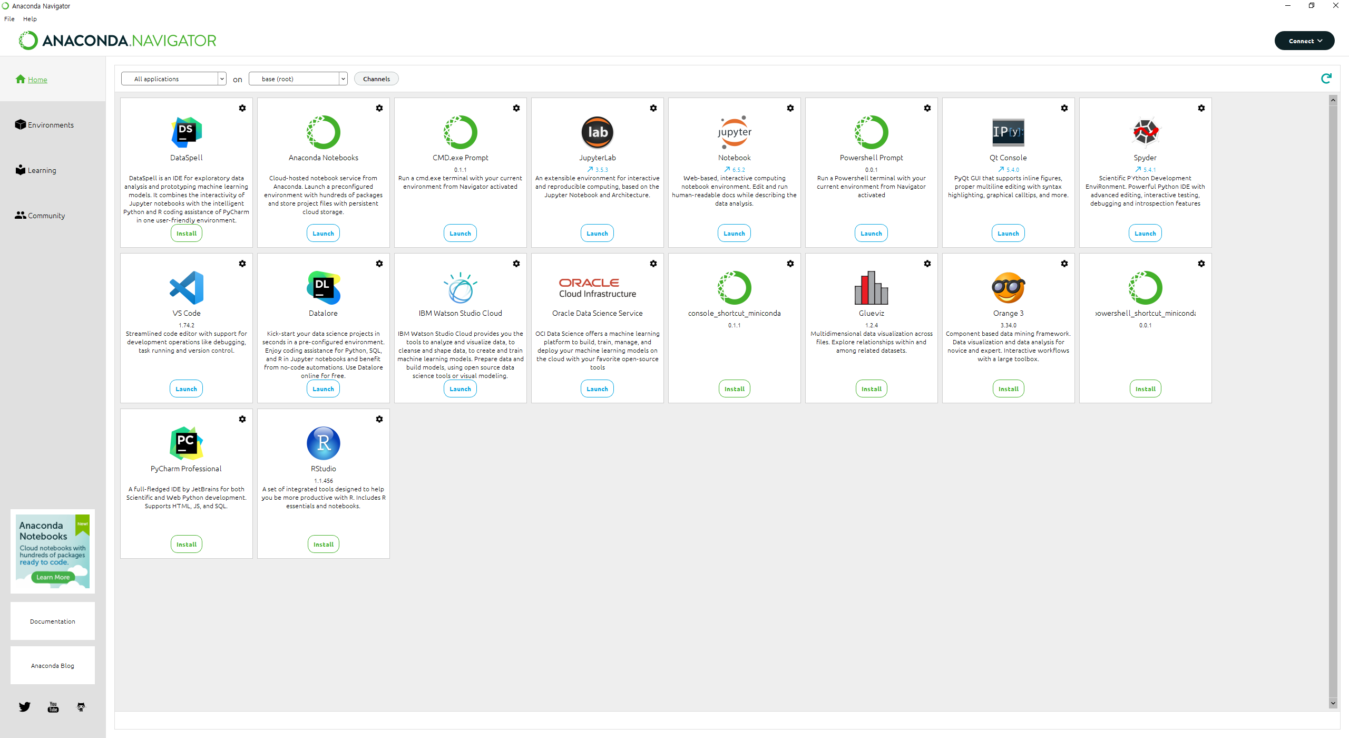Click the Orange 3 gear icon
This screenshot has height=738, width=1349.
pyautogui.click(x=1064, y=264)
